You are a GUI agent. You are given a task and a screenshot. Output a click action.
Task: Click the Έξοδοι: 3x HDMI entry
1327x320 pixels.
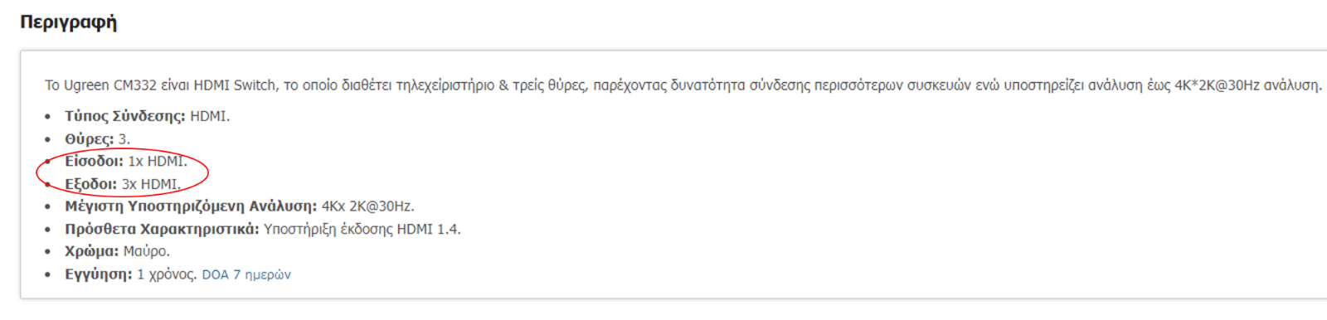pos(123,184)
